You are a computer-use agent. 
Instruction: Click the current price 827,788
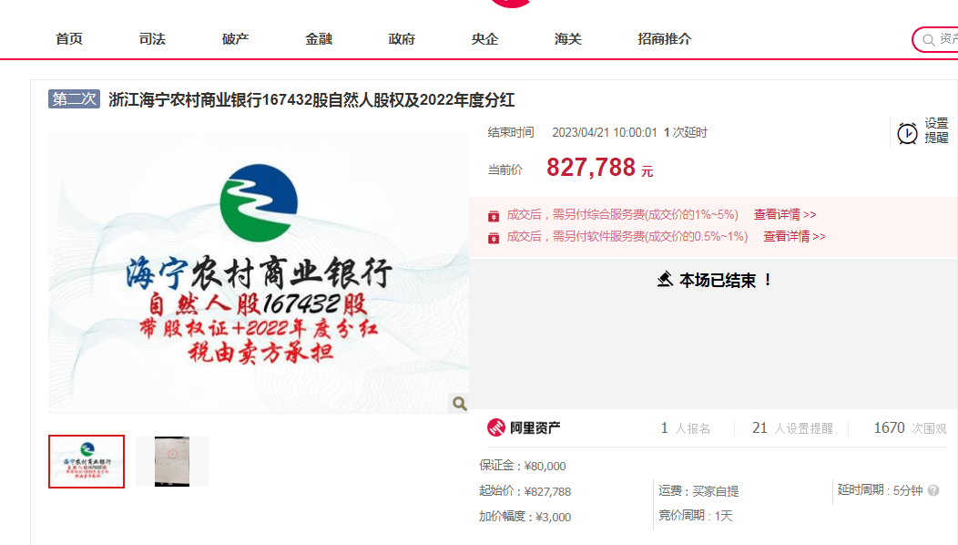(x=591, y=167)
